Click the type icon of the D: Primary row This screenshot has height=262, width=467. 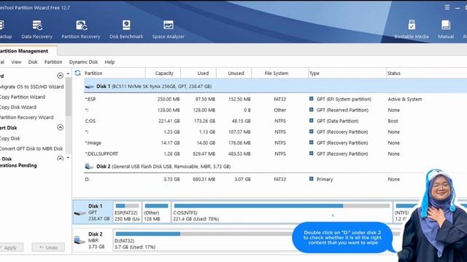tap(312, 179)
